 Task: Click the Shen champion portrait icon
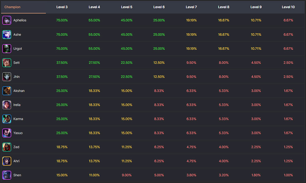(x=7, y=175)
